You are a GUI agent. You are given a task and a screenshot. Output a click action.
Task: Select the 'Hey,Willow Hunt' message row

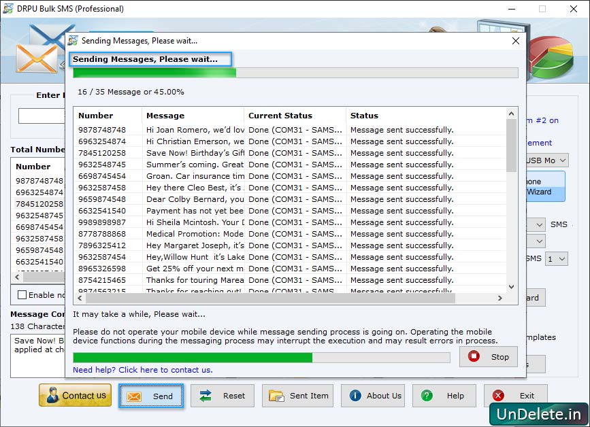click(x=290, y=257)
